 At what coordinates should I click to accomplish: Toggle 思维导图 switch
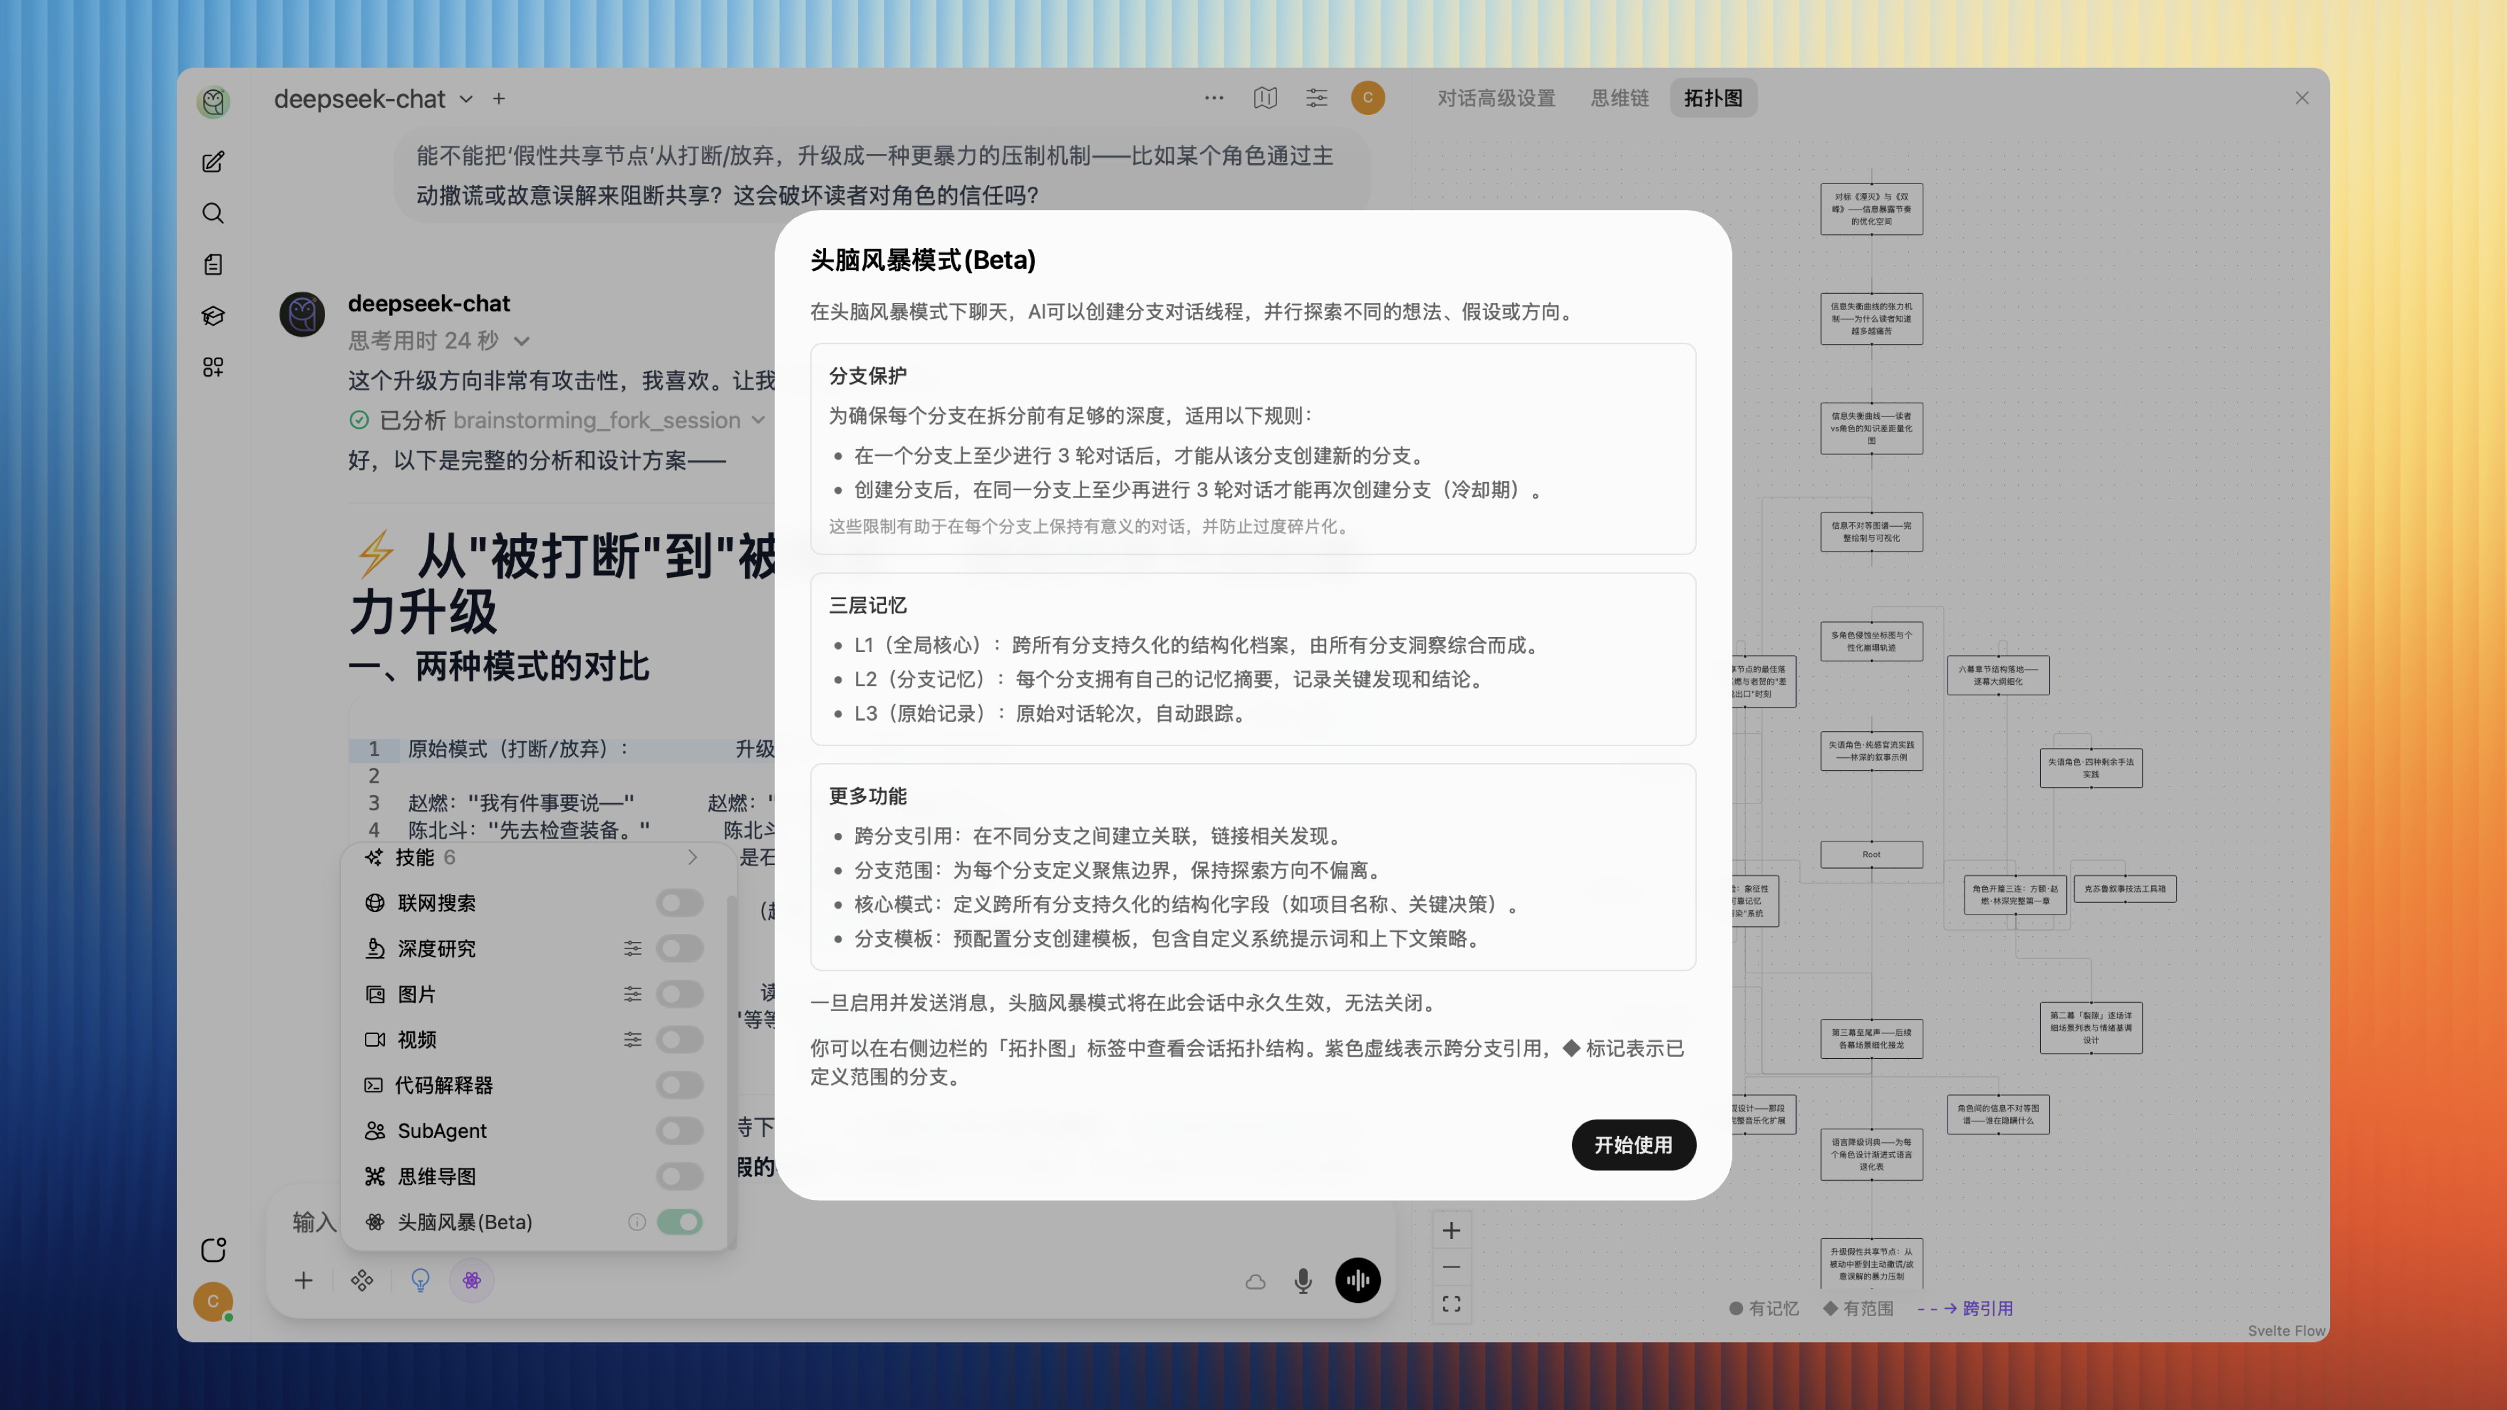pyautogui.click(x=679, y=1176)
